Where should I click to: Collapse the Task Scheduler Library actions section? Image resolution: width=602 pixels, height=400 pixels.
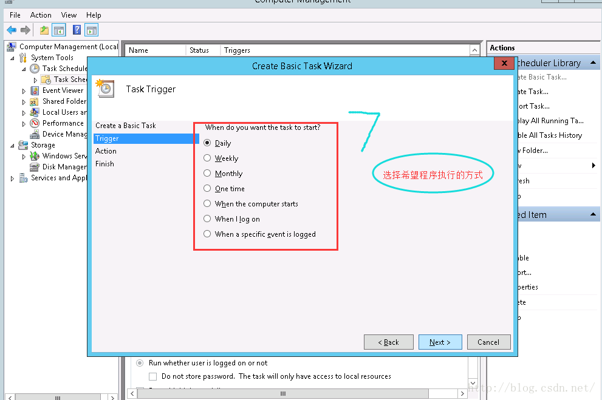point(593,63)
